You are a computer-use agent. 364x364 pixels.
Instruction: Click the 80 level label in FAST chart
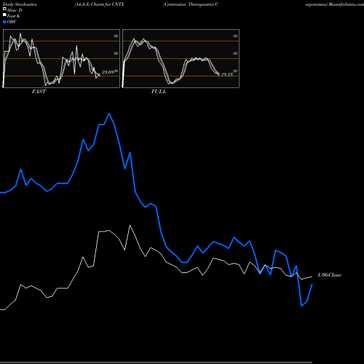pos(116,36)
